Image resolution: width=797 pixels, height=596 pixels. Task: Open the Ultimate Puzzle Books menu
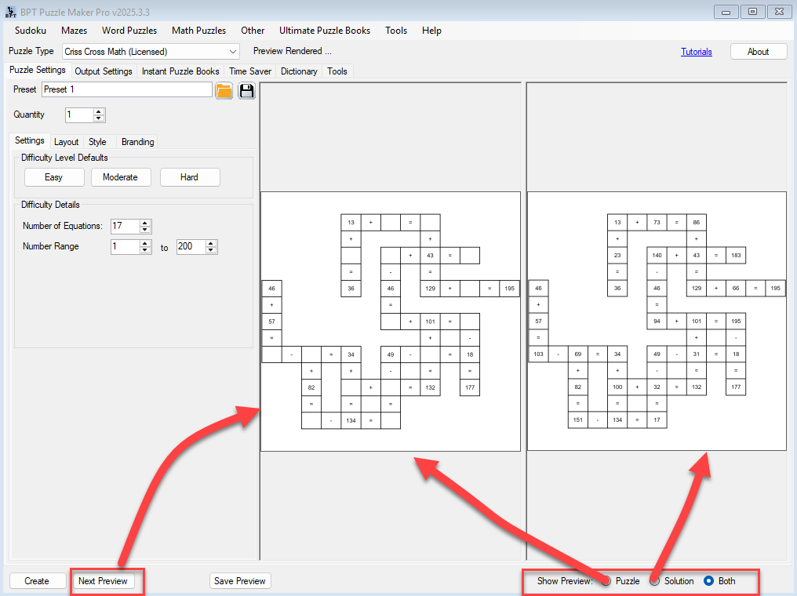point(324,31)
